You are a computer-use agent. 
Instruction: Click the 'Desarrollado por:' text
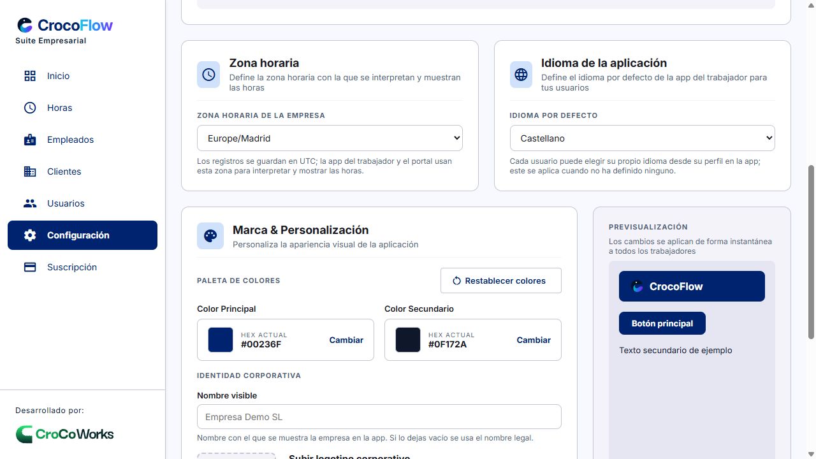pos(50,411)
